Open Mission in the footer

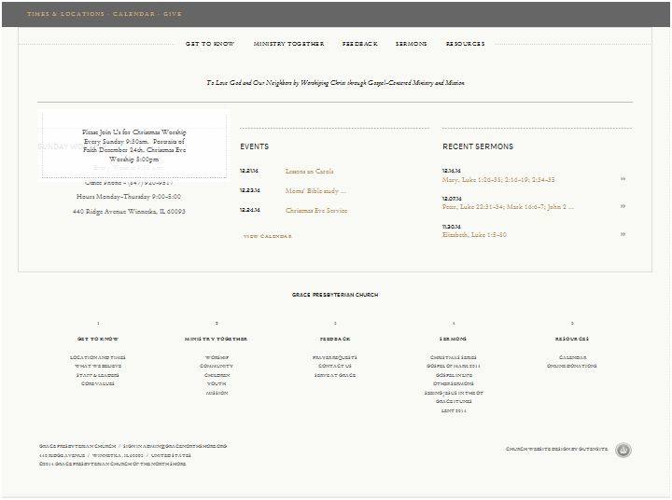[x=217, y=393]
